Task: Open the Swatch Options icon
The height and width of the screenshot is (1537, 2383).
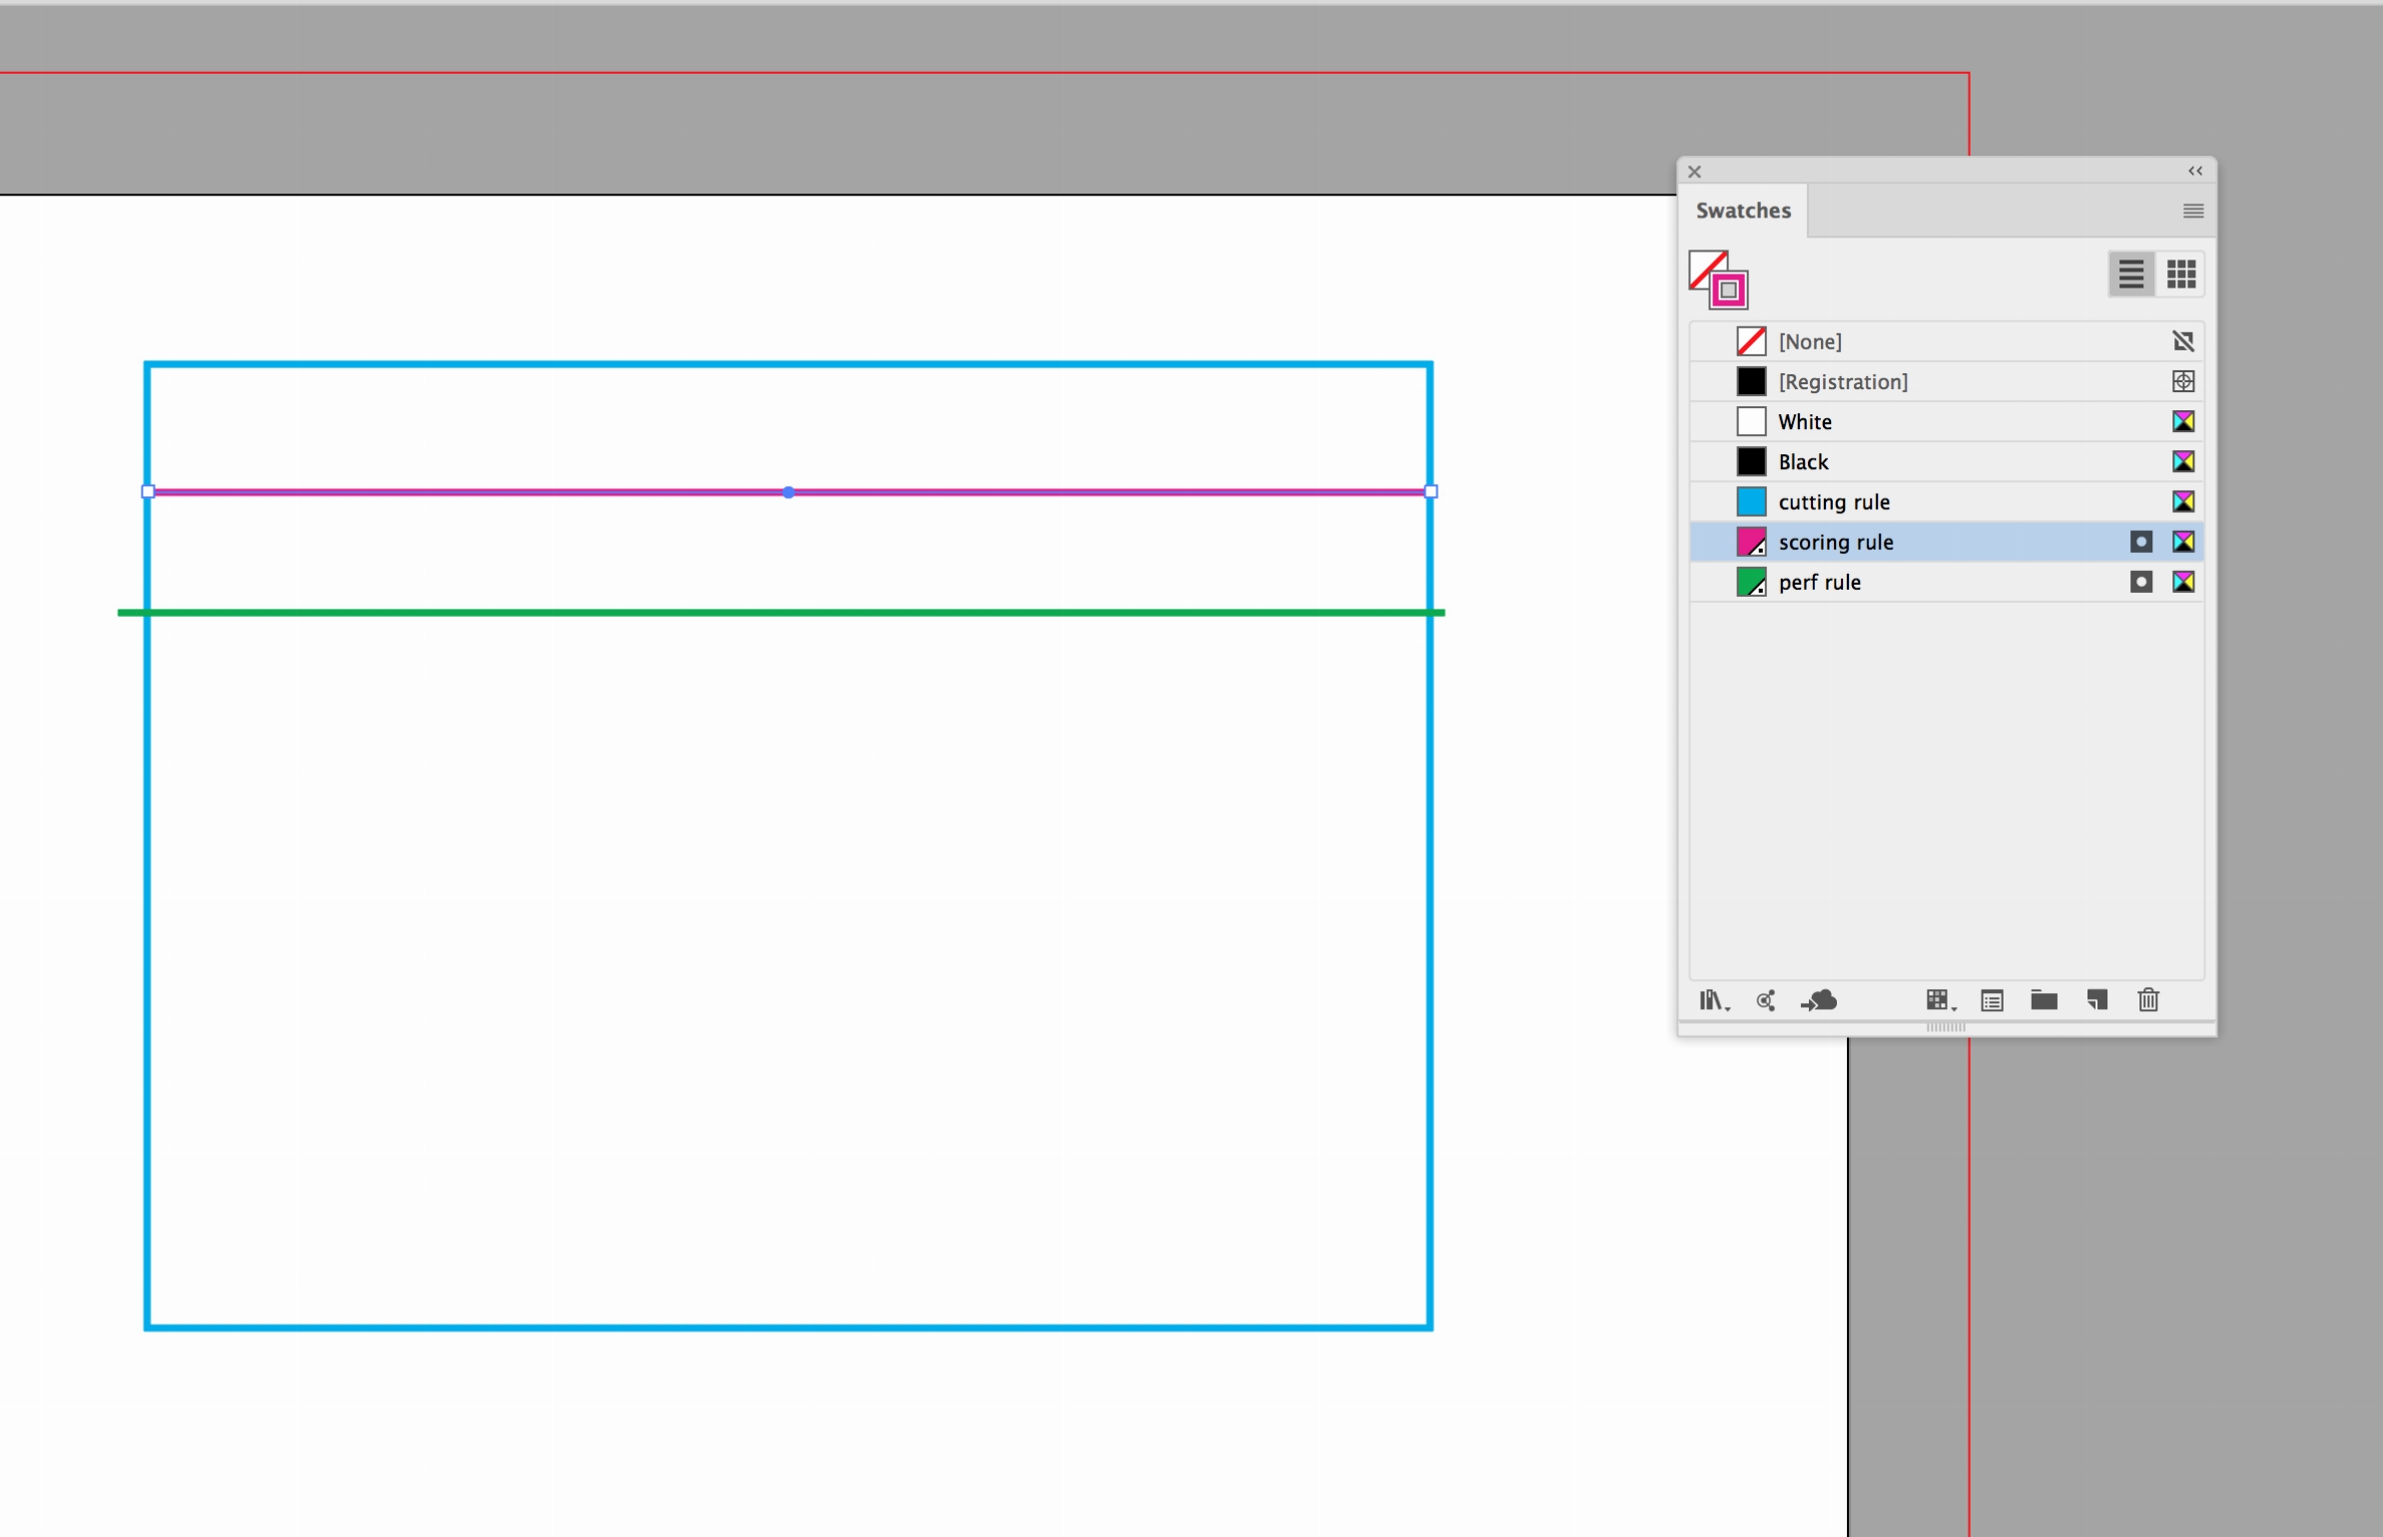Action: tap(1993, 1000)
